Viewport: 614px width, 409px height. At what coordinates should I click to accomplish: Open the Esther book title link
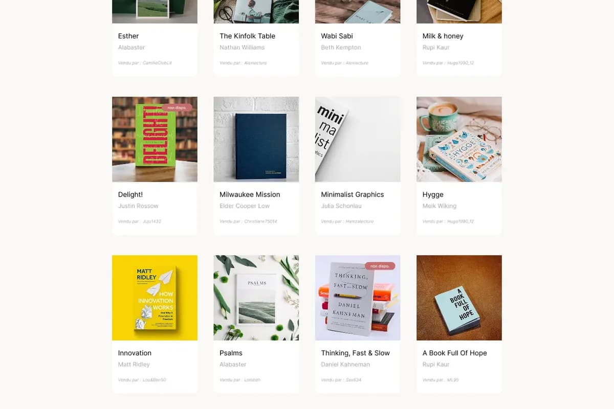pos(128,36)
